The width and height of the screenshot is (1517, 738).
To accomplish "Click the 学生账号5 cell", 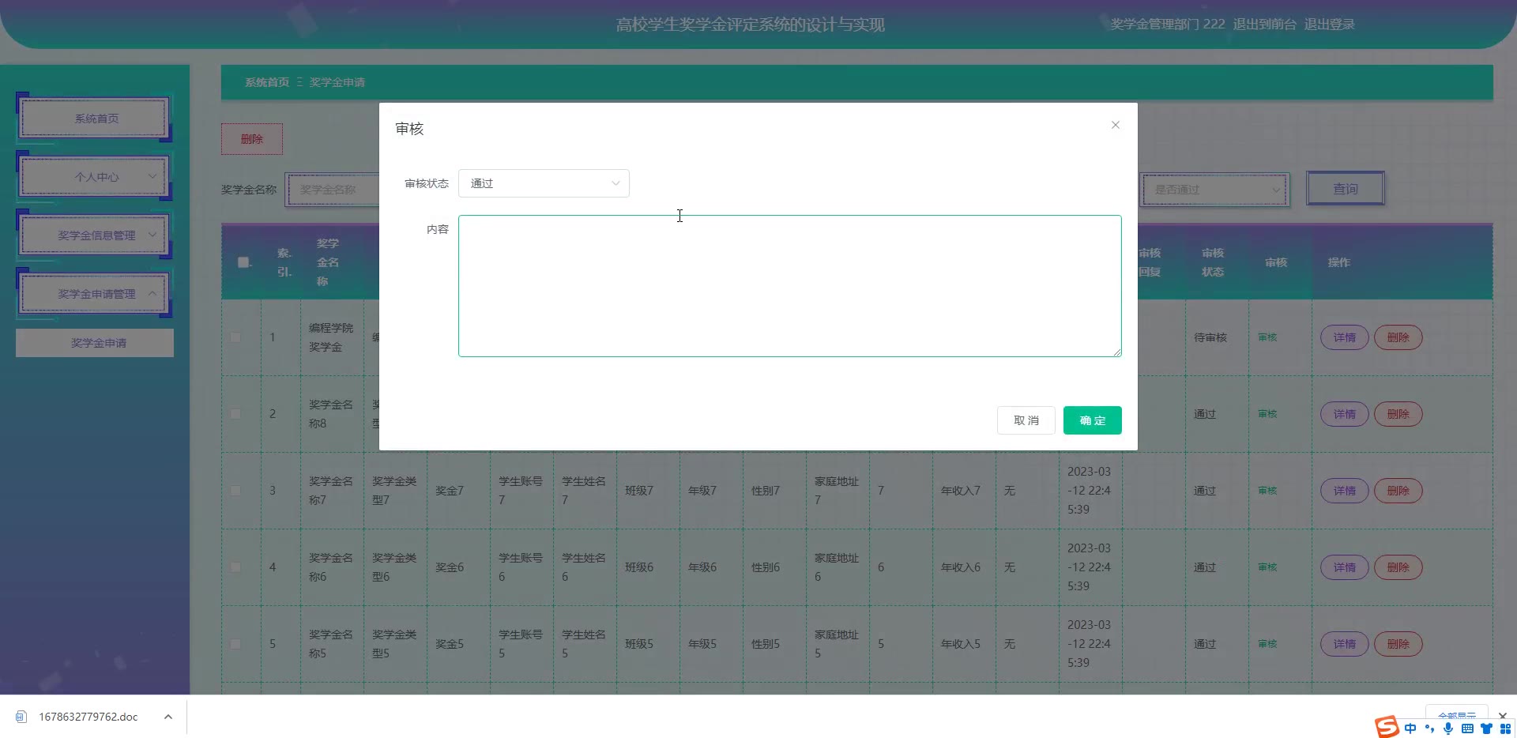I will coord(521,644).
